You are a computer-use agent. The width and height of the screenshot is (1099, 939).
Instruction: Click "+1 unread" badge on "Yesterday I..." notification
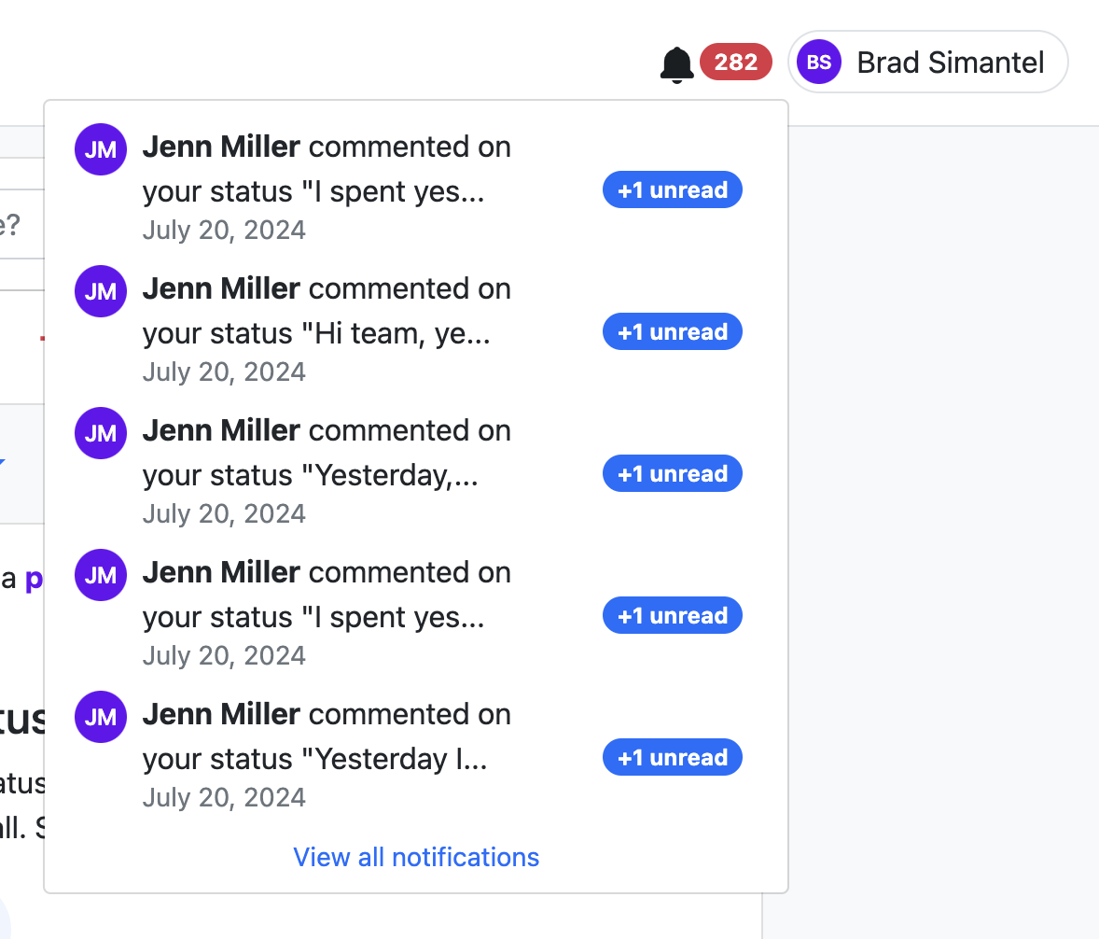coord(672,758)
